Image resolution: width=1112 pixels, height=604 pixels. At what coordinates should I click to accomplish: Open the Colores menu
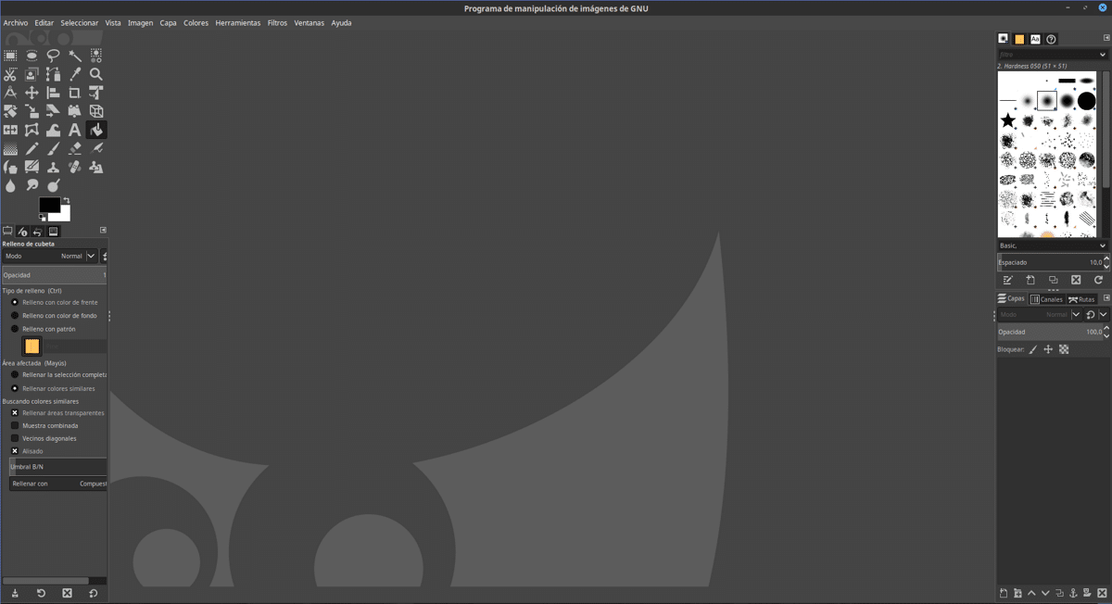click(x=196, y=22)
